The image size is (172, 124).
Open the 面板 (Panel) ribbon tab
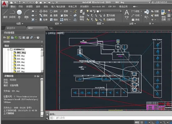[38, 7]
